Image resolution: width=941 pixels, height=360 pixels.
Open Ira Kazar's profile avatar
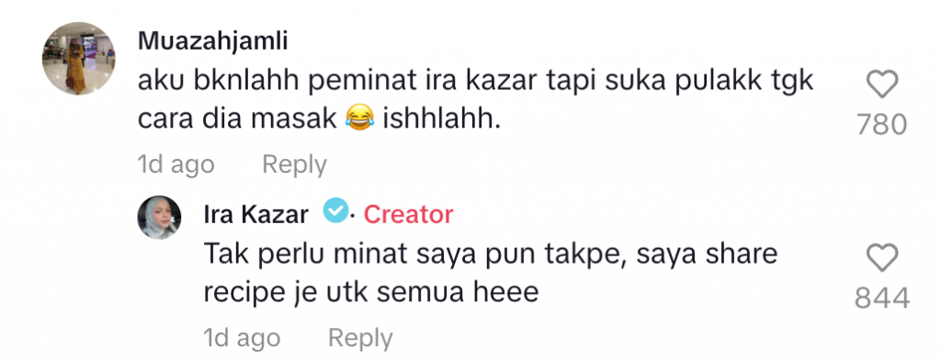pos(159,218)
